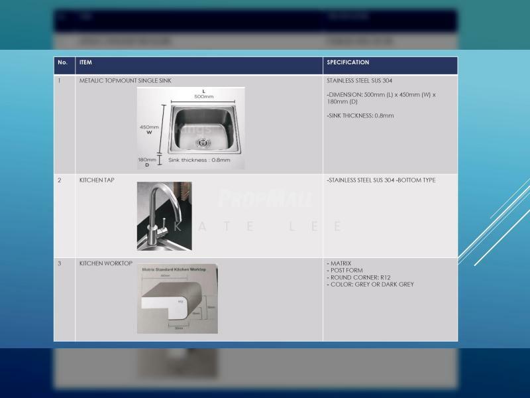Click the "500mm" length label on sink image
530x398 pixels.
point(203,97)
